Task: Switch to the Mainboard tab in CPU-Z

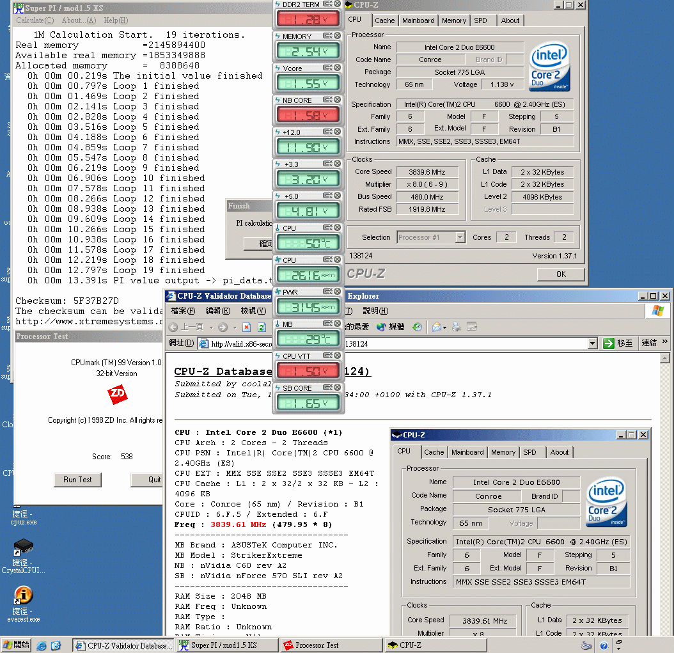Action: pos(418,20)
